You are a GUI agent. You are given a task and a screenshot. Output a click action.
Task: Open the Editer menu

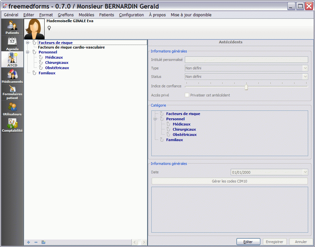coord(29,15)
